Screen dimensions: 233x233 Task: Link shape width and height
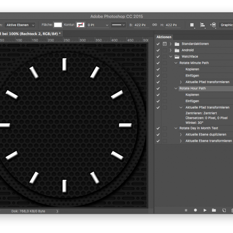(155, 25)
